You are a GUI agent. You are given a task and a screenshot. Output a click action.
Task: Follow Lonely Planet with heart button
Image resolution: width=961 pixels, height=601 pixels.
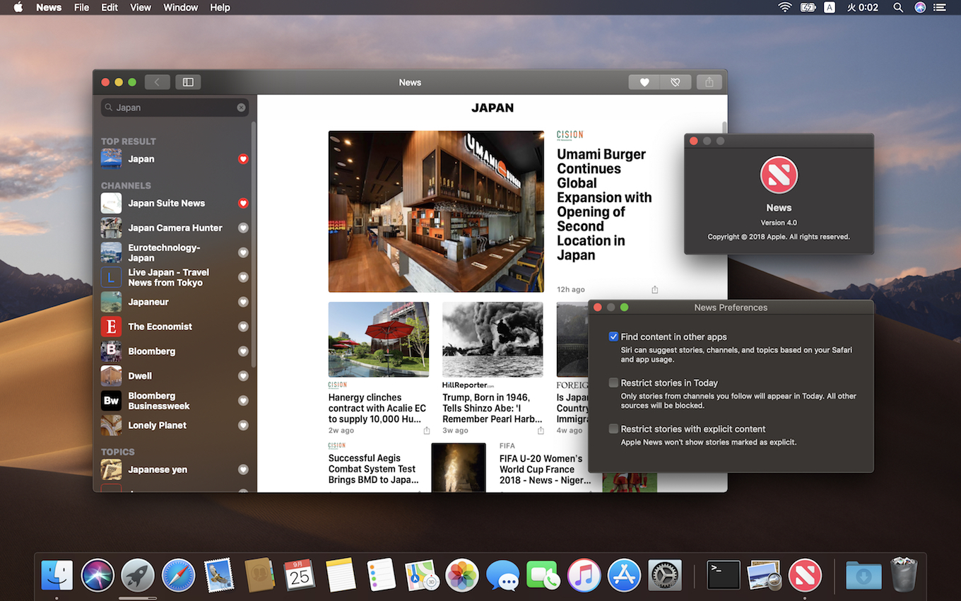click(x=243, y=426)
